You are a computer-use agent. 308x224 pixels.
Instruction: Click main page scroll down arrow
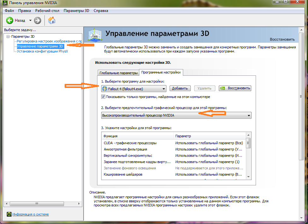pos(301,218)
